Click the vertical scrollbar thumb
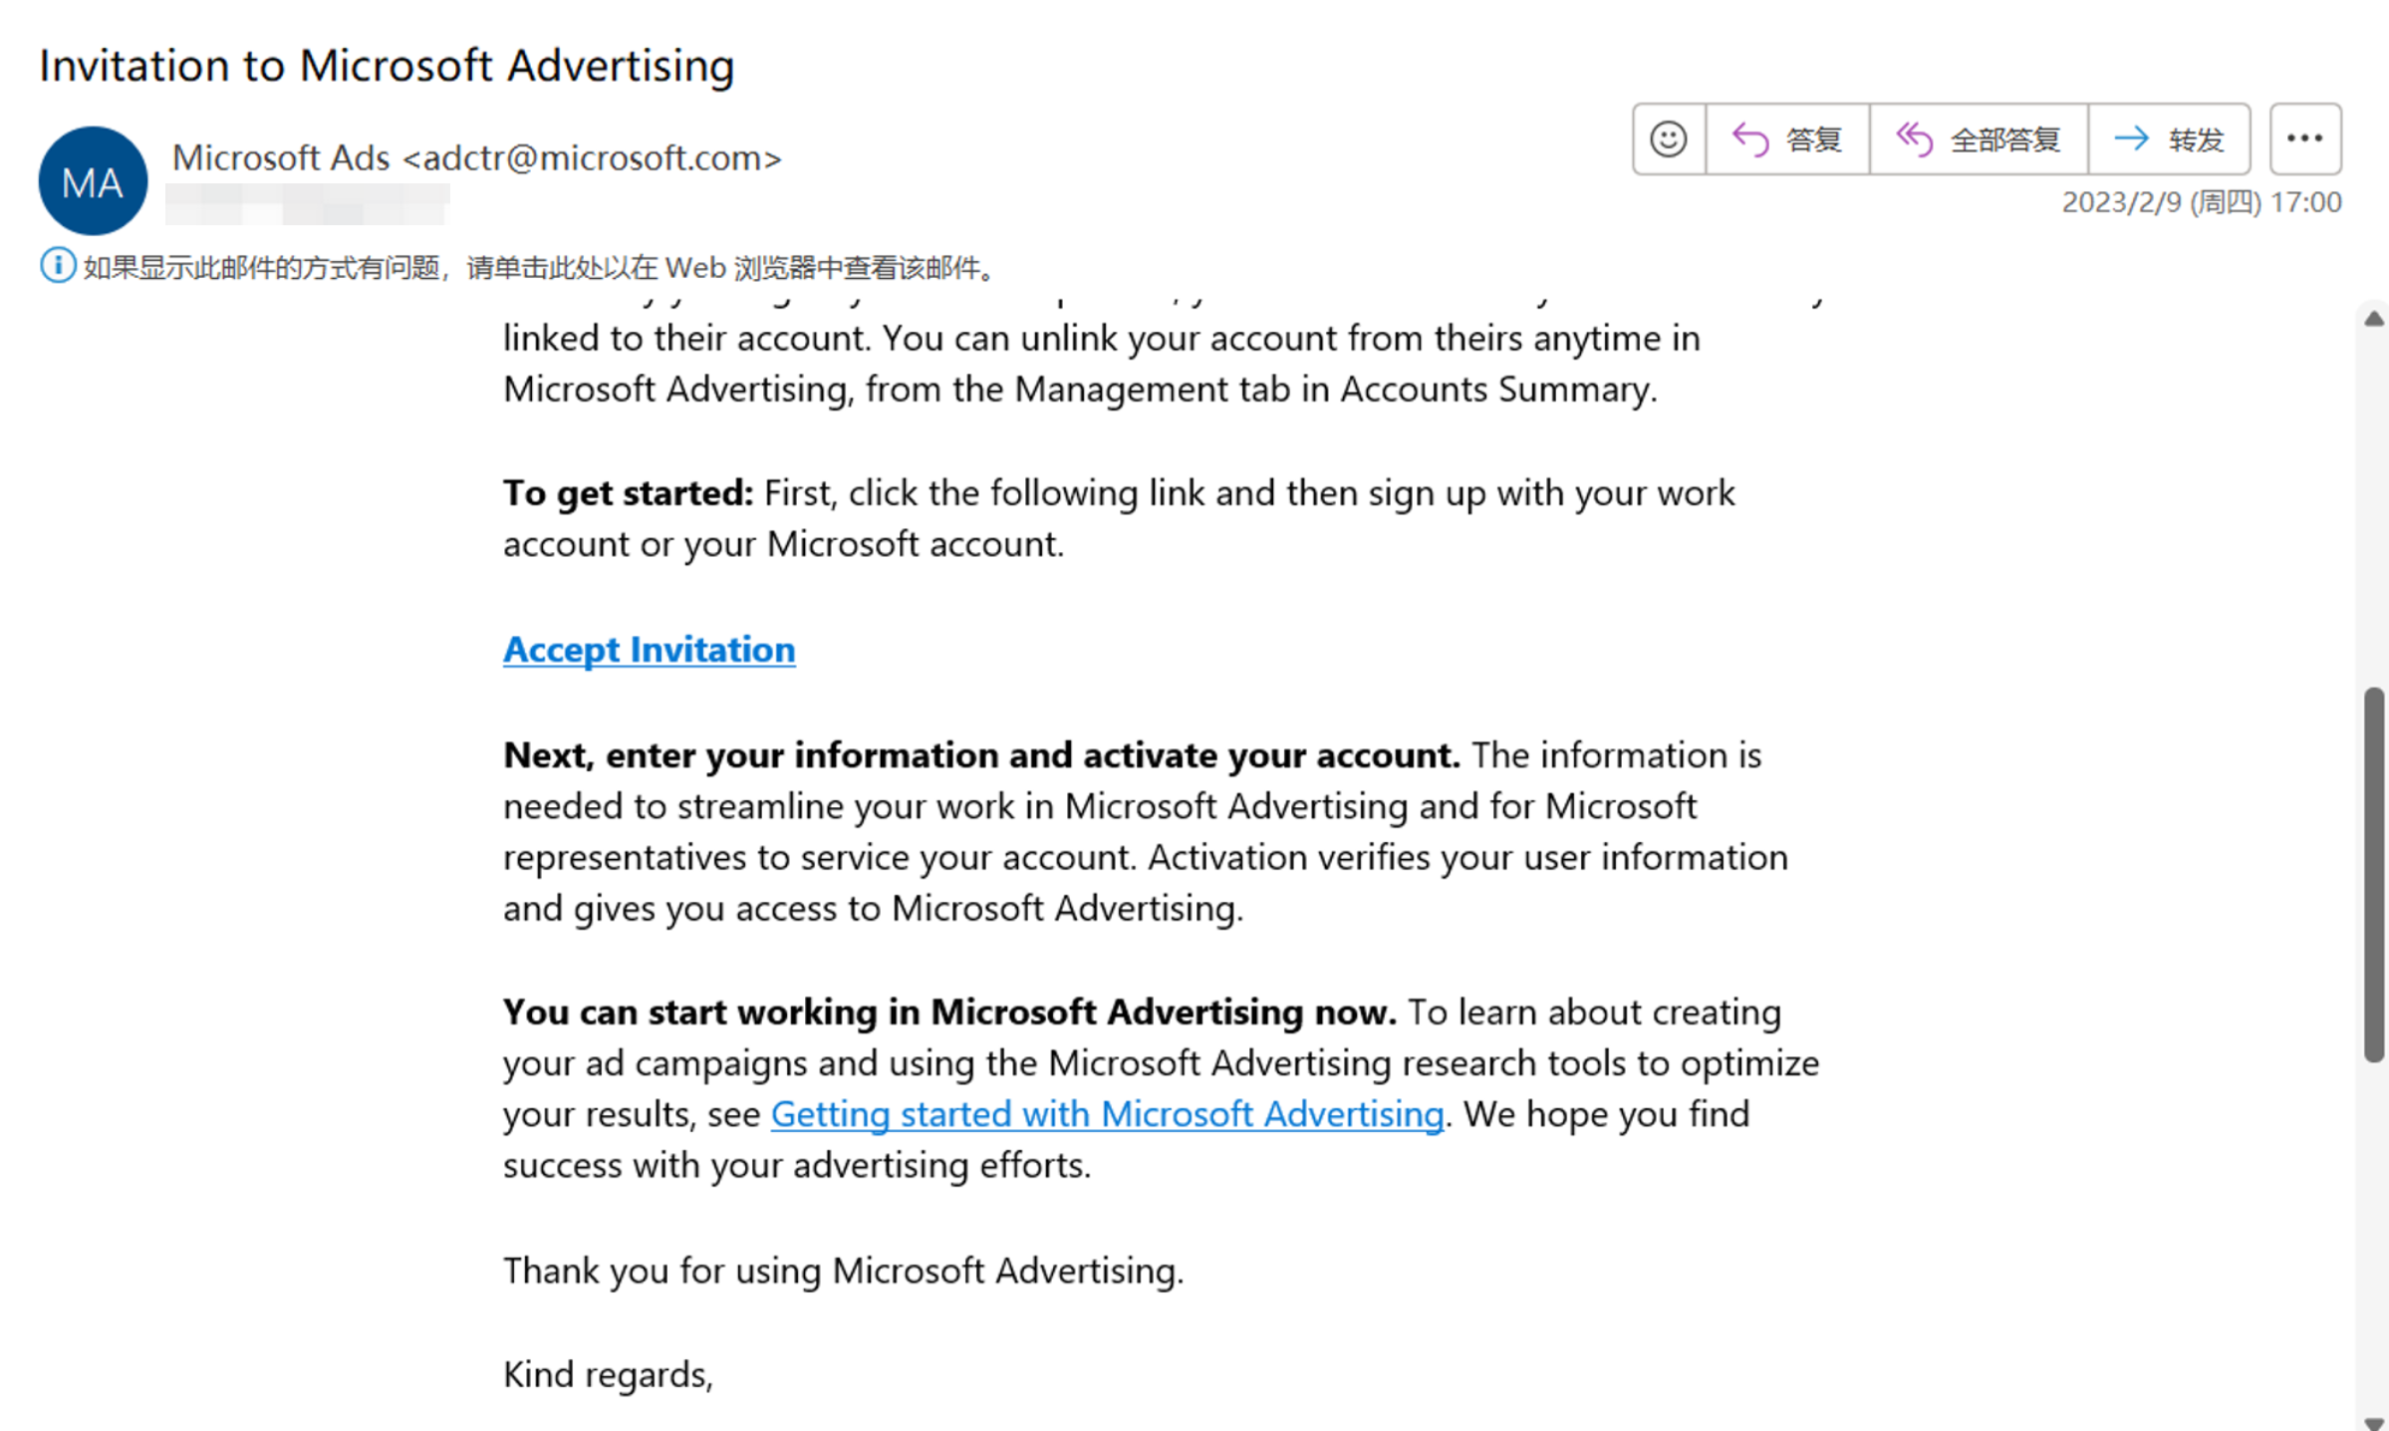2389x1431 pixels. tap(2374, 873)
